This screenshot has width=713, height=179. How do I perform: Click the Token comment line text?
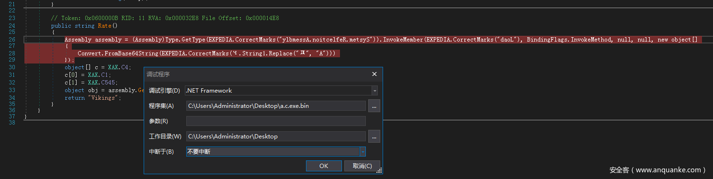point(165,18)
